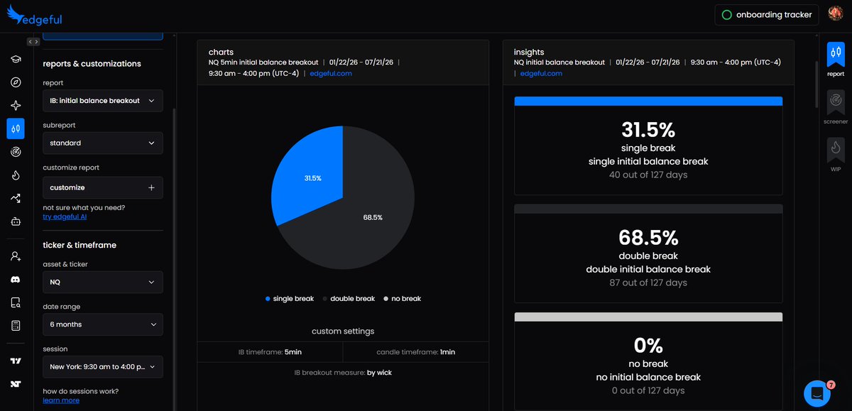Open the subreport dropdown set to standard
The image size is (852, 411).
pos(103,143)
